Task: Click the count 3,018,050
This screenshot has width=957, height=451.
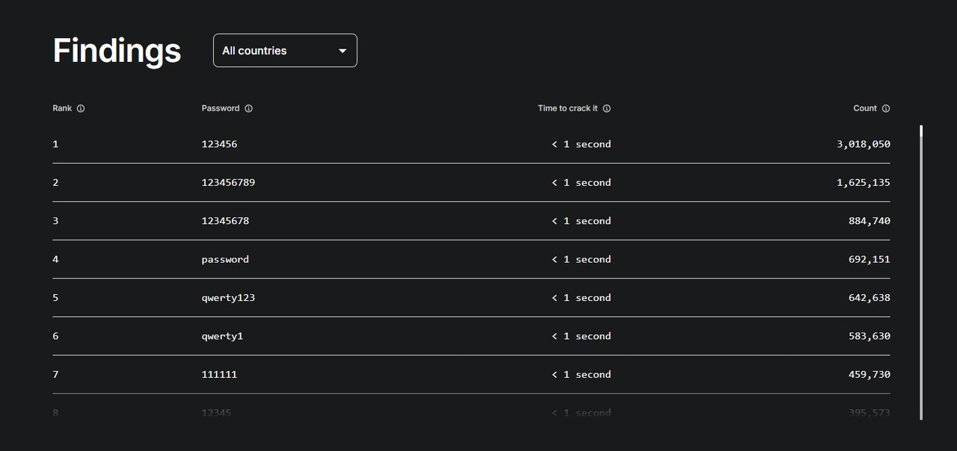Action: 863,144
